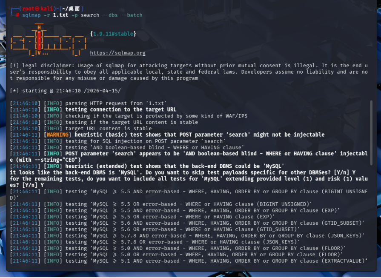The height and width of the screenshot is (278, 381).
Task: Click 'might not be injectable' warning text
Action: 289,135
